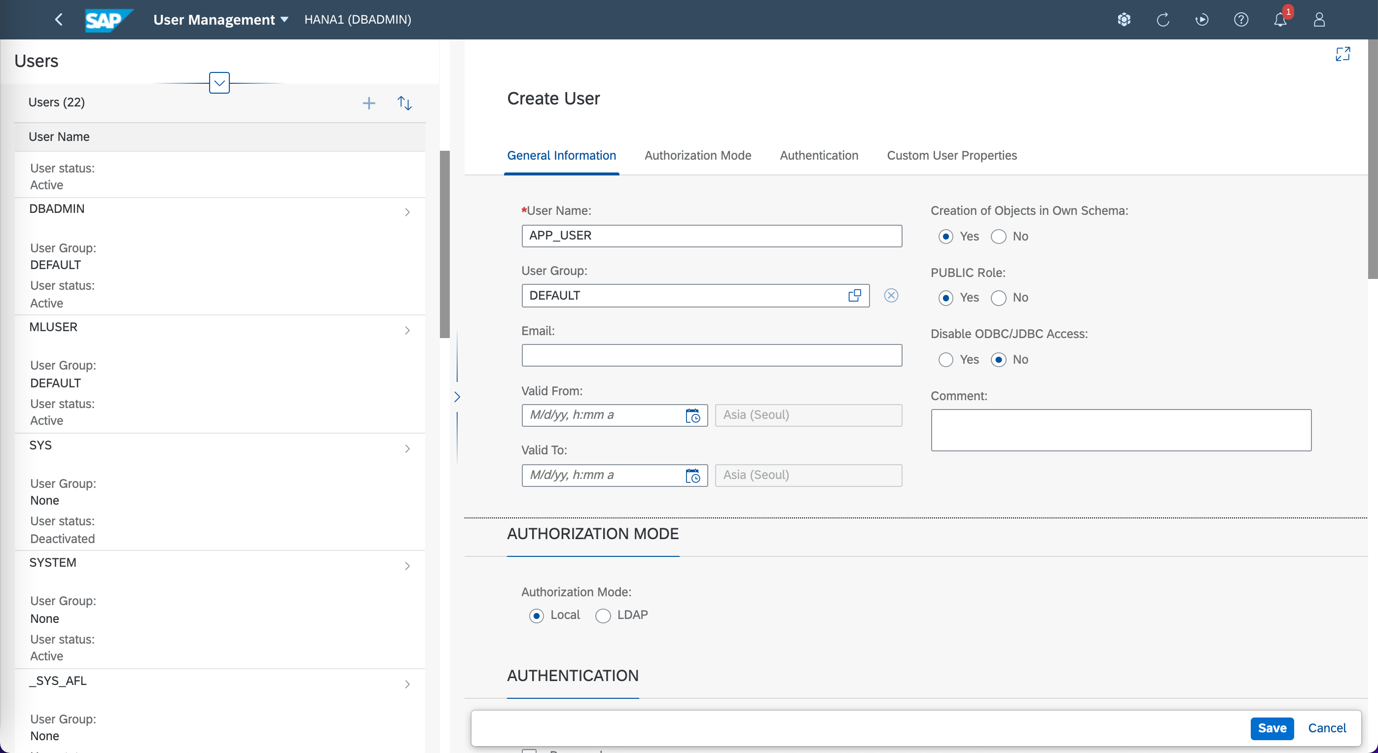This screenshot has height=753, width=1378.
Task: Click the Cancel link
Action: point(1327,728)
